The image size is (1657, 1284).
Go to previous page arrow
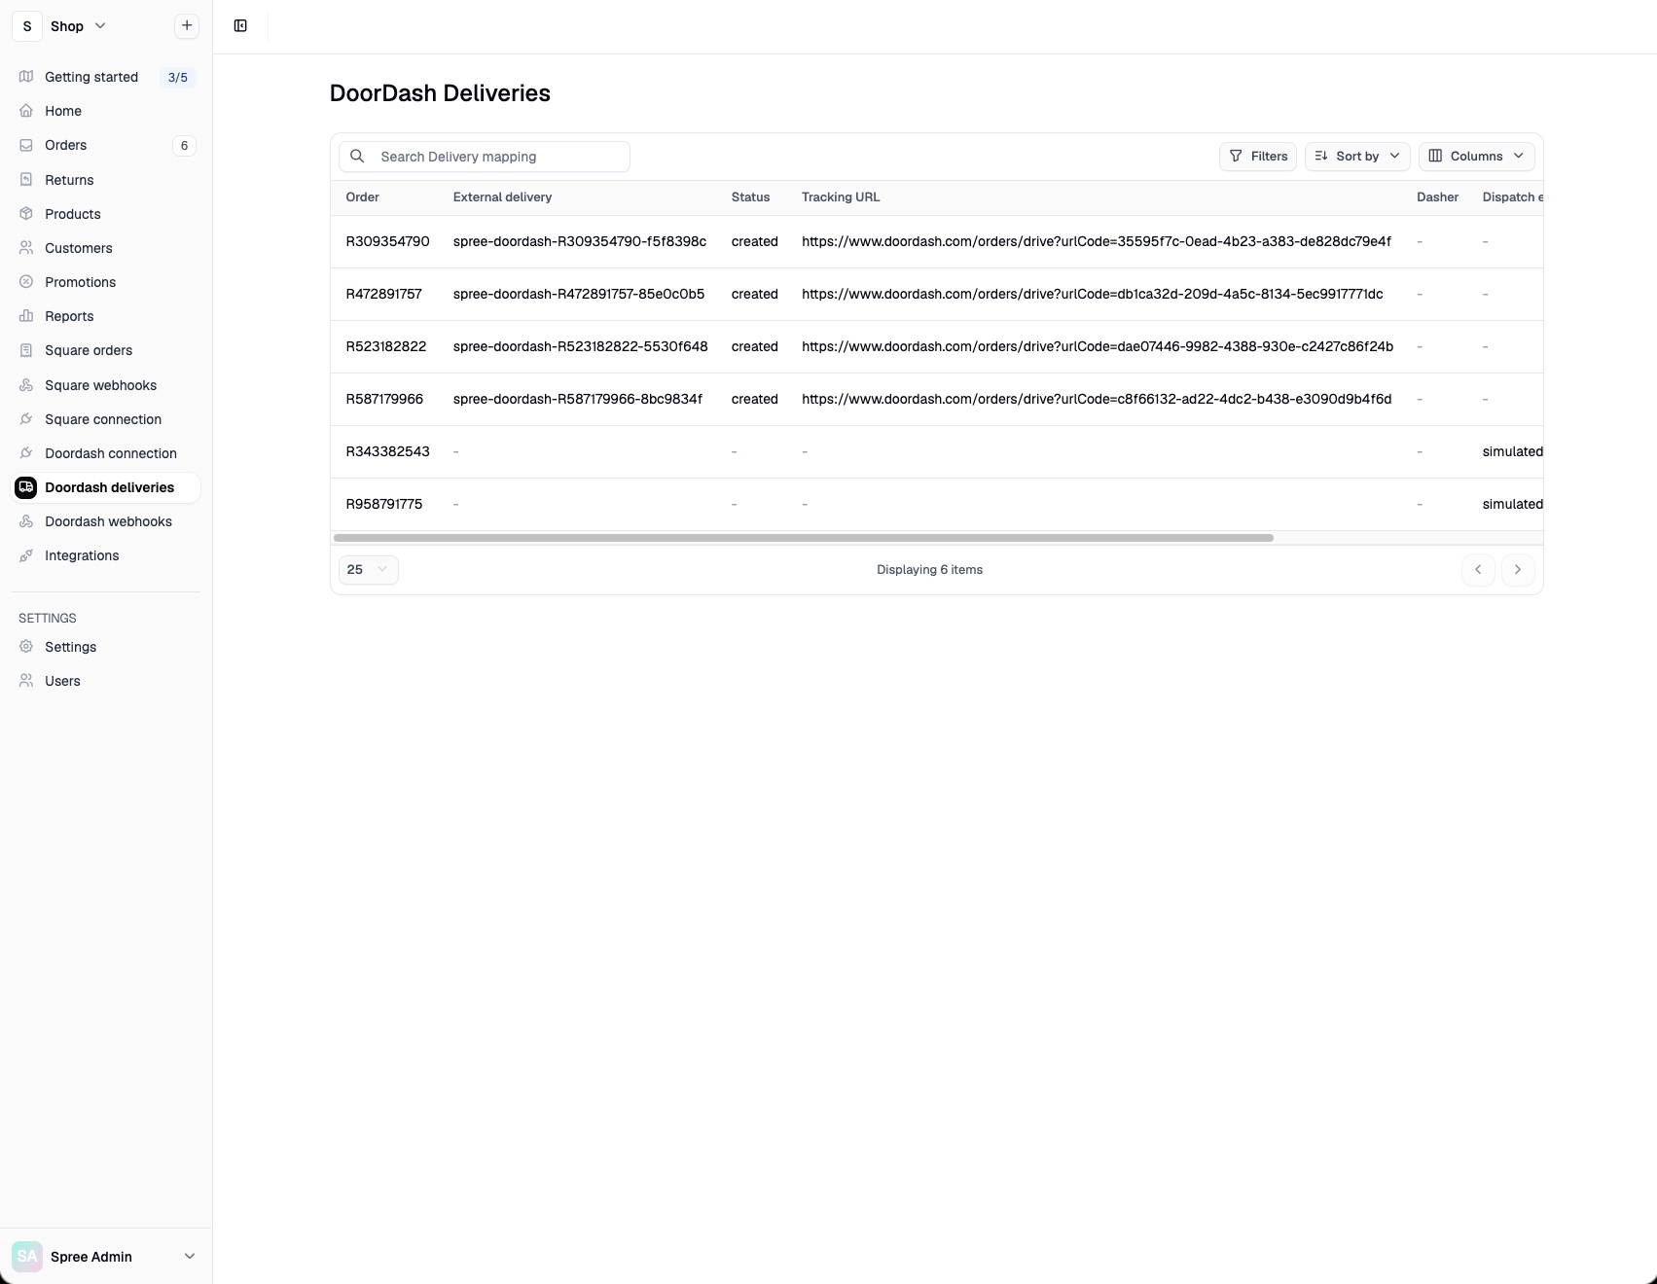(1478, 570)
